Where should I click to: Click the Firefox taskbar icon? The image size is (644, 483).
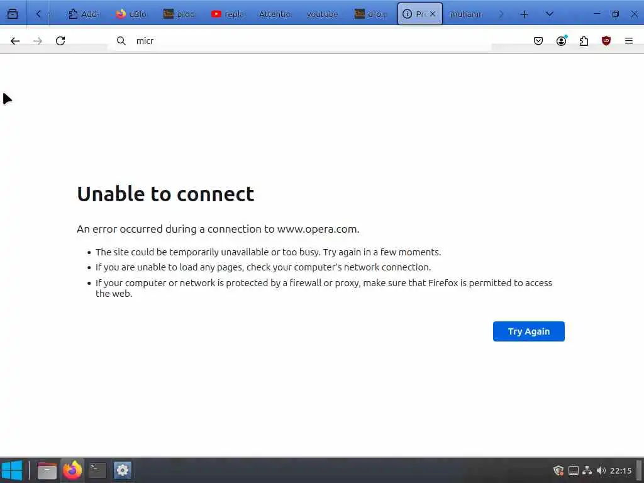coord(72,470)
